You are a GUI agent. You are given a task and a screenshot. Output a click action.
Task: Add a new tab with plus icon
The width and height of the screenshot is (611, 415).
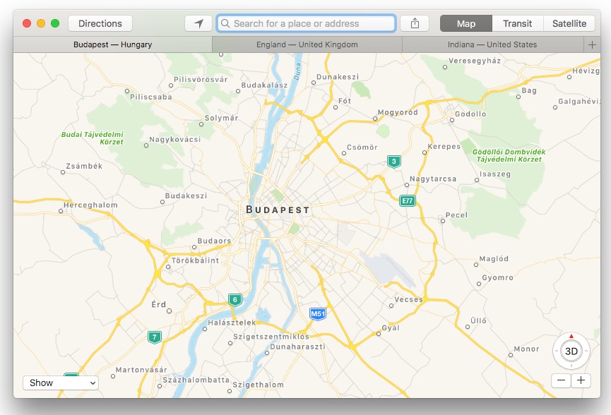point(592,44)
